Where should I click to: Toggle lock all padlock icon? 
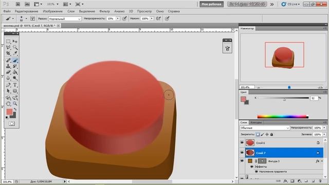point(271,135)
